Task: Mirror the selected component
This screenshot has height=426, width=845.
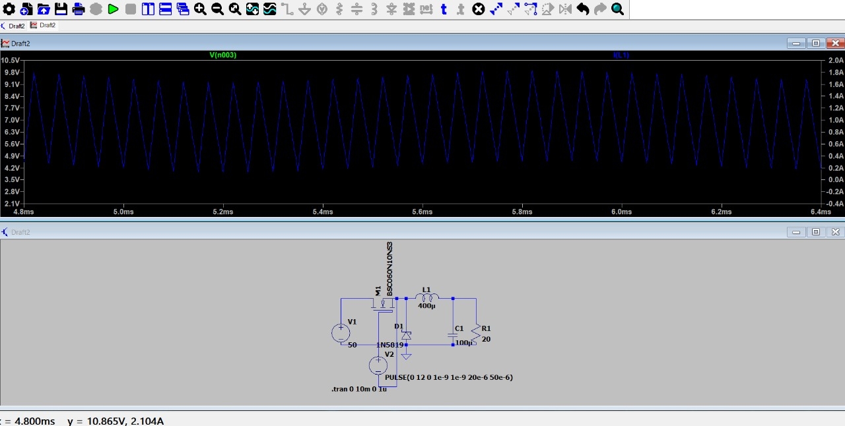Action: [565, 9]
